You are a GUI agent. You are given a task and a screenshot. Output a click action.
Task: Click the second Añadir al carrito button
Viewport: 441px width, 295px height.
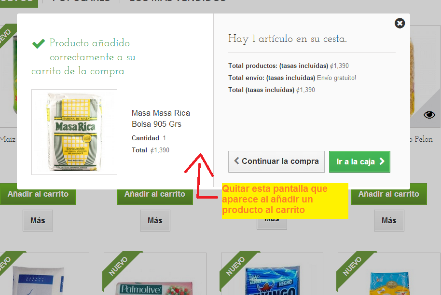coord(155,194)
